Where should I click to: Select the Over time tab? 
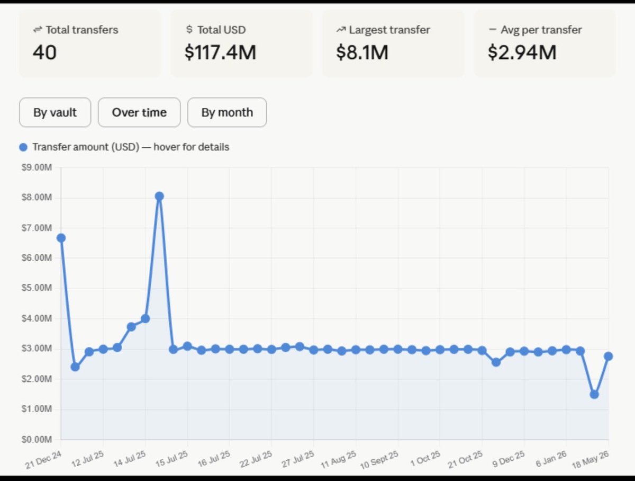(x=139, y=112)
